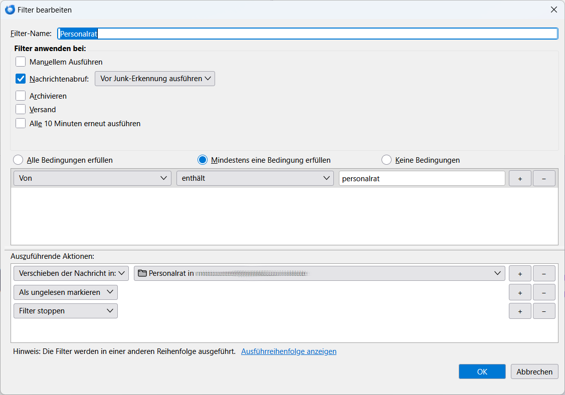Confirm filter with OK button
The image size is (565, 395).
[482, 371]
